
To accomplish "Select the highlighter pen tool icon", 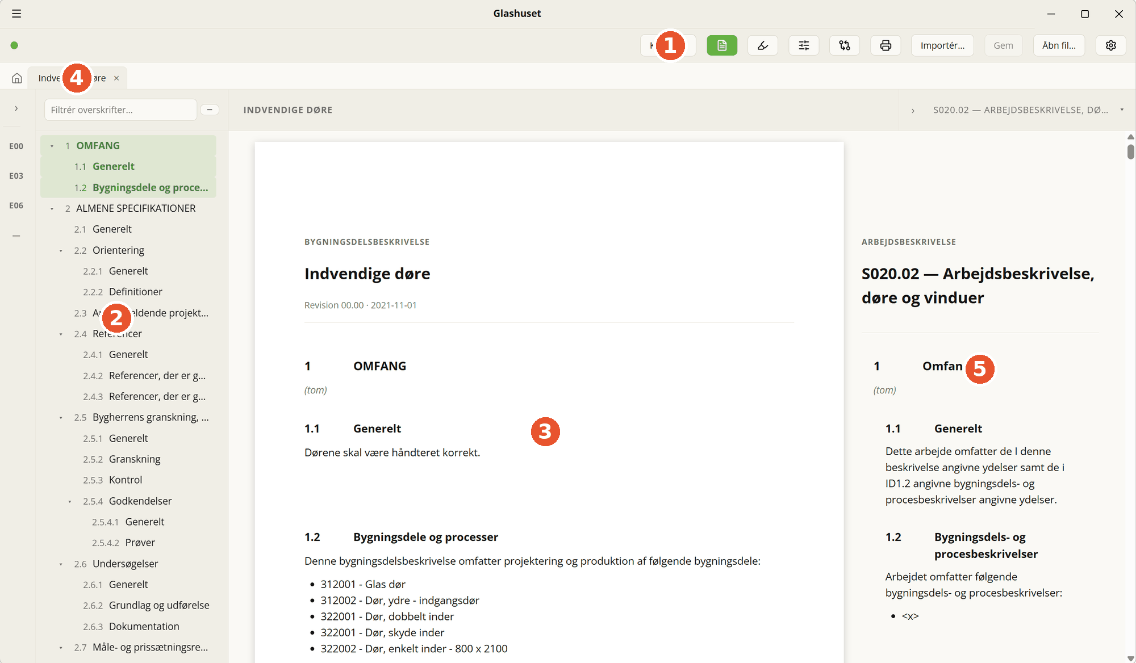I will point(763,45).
